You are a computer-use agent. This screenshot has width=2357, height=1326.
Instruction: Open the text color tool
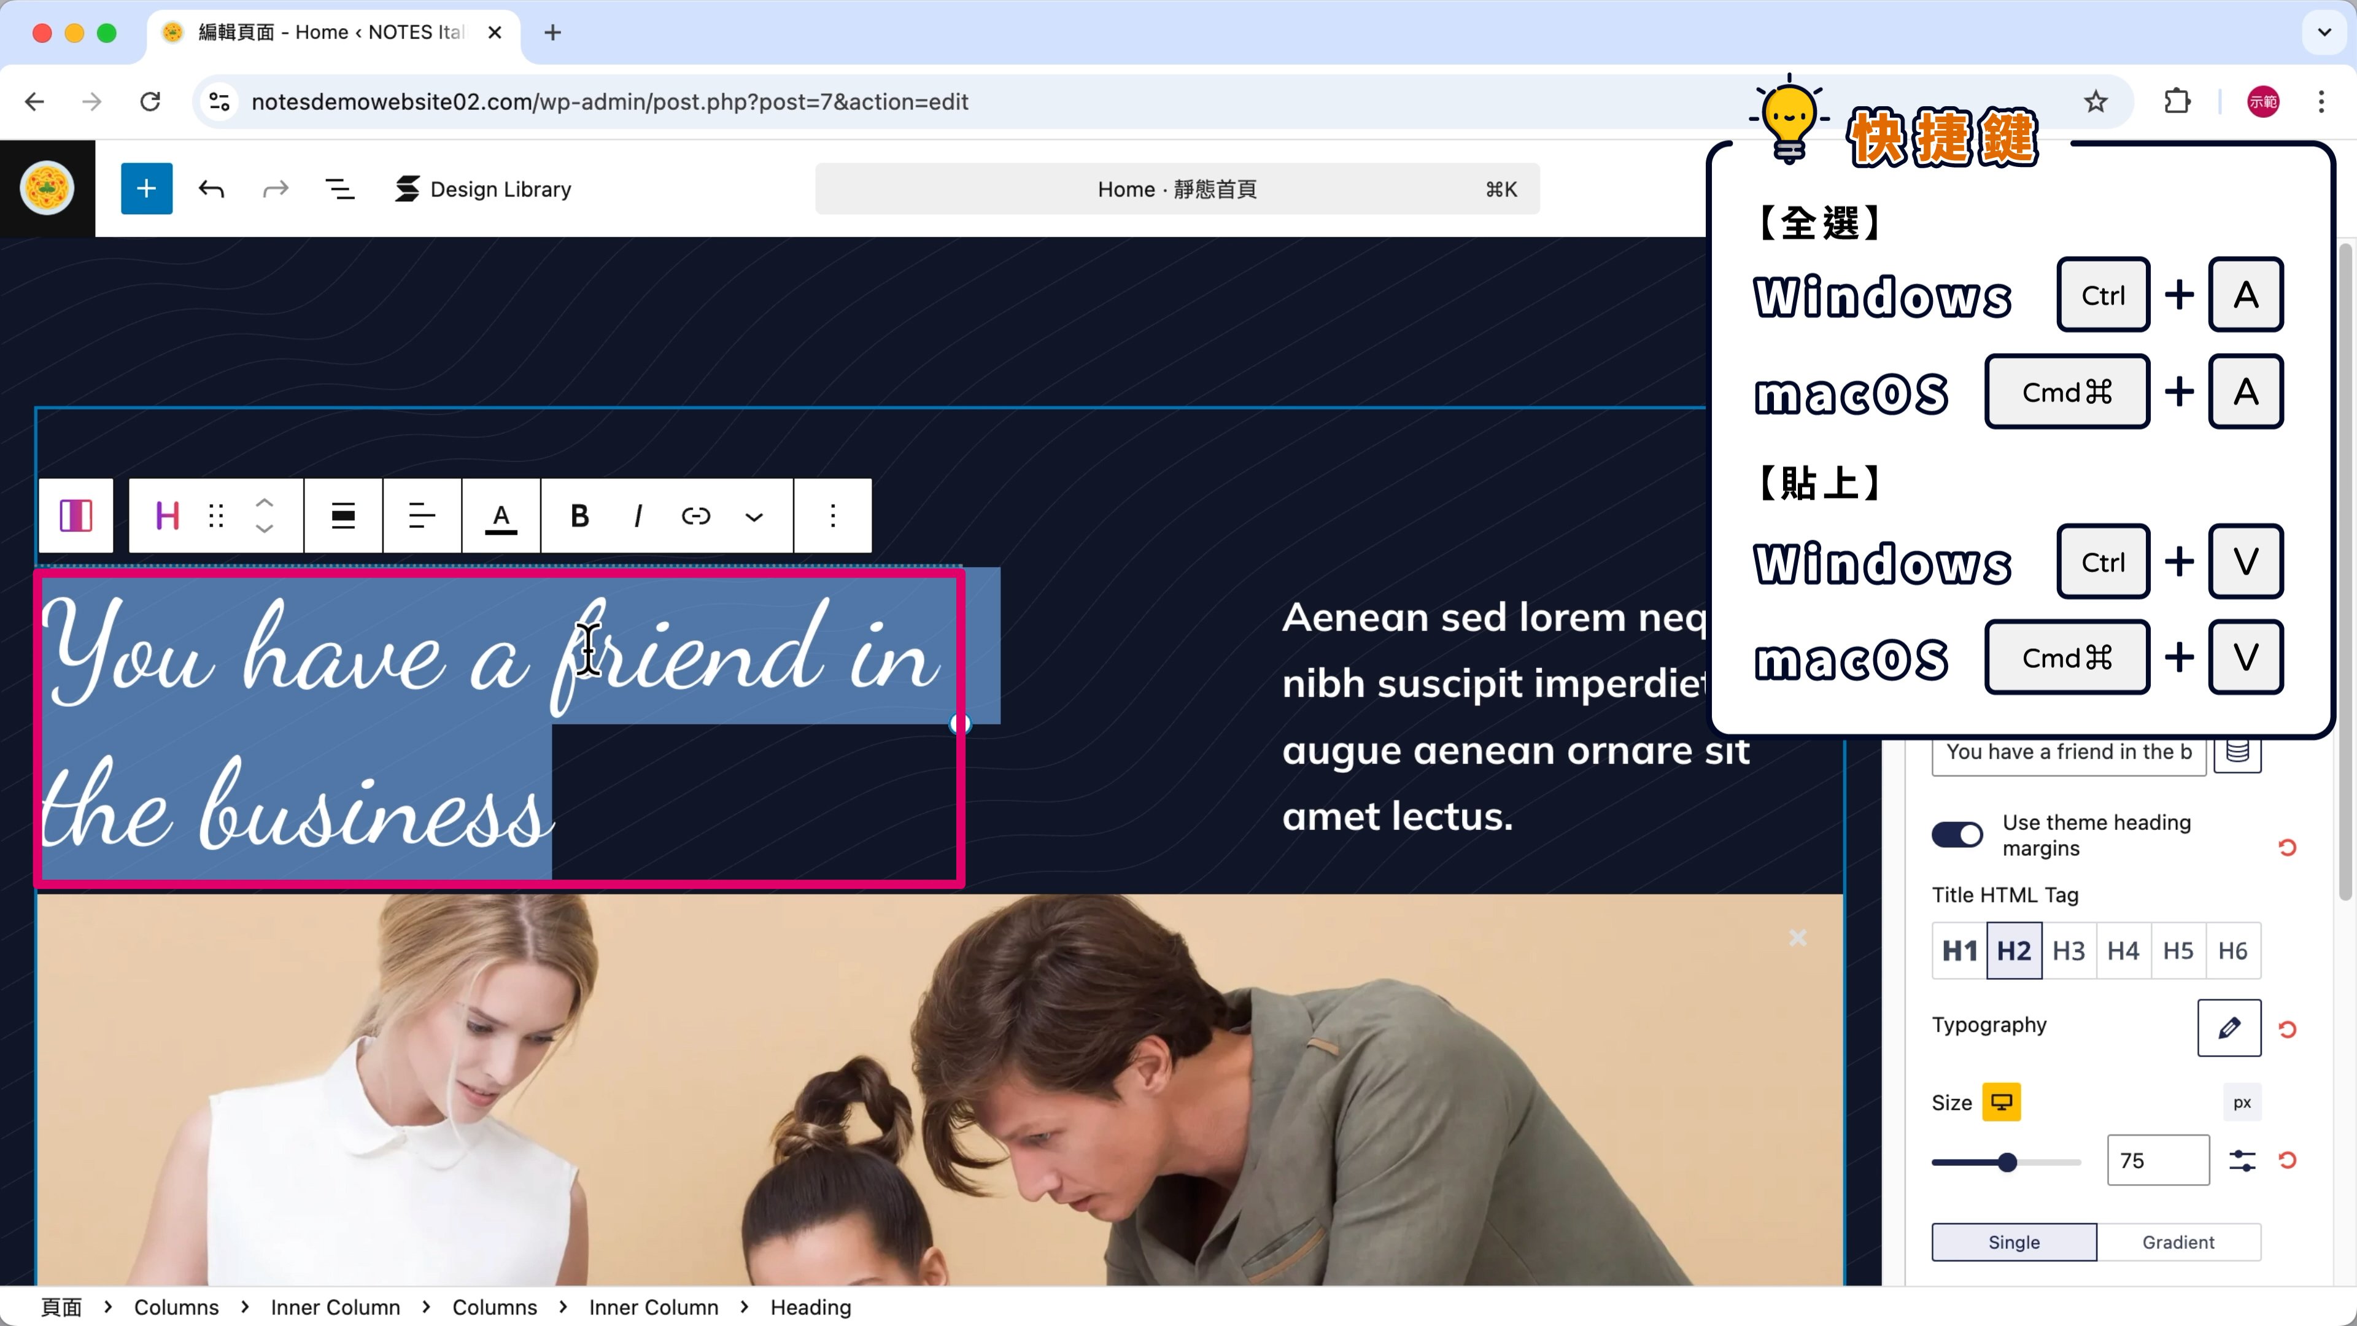[500, 516]
